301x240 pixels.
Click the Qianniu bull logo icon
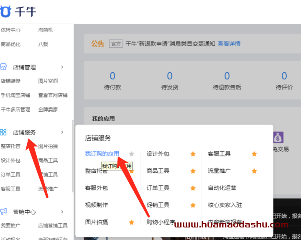click(x=5, y=12)
